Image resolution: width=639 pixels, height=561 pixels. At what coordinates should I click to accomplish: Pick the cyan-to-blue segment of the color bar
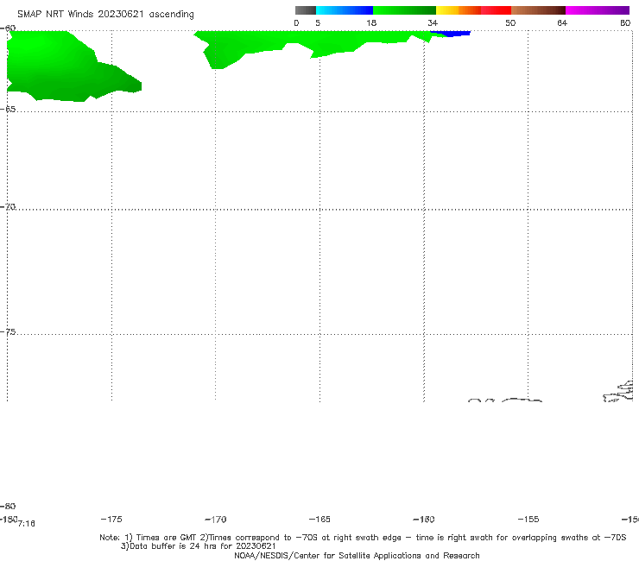tap(345, 10)
